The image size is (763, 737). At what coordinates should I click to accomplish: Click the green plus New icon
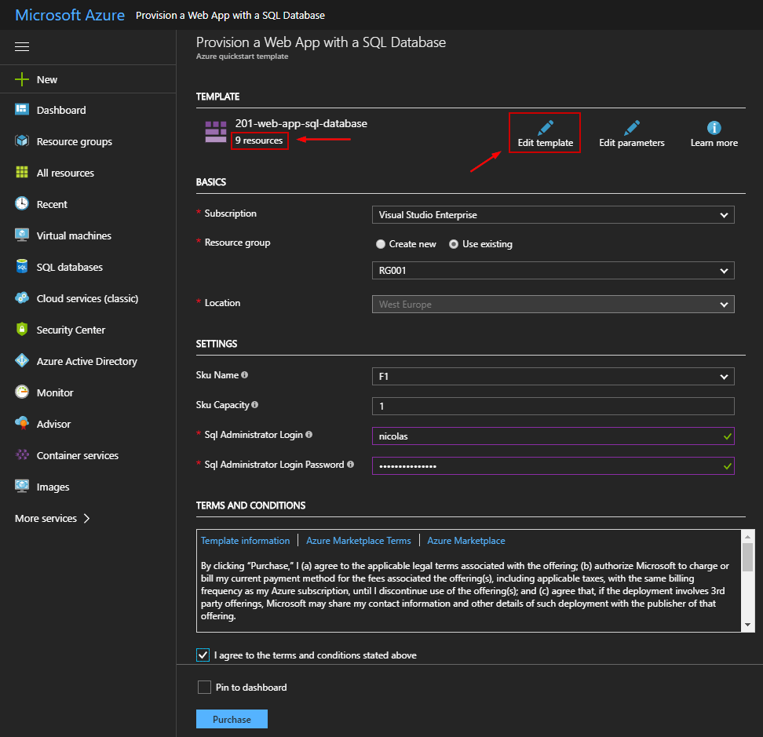[22, 79]
